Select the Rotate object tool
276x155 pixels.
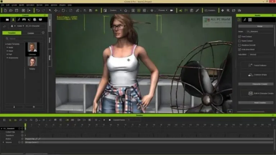pyautogui.click(x=63, y=10)
